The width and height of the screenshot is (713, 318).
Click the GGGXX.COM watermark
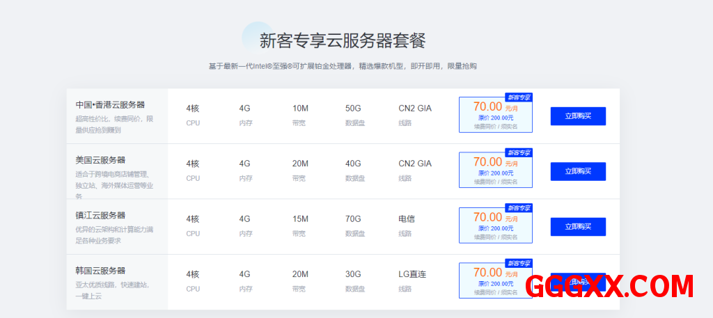(609, 287)
